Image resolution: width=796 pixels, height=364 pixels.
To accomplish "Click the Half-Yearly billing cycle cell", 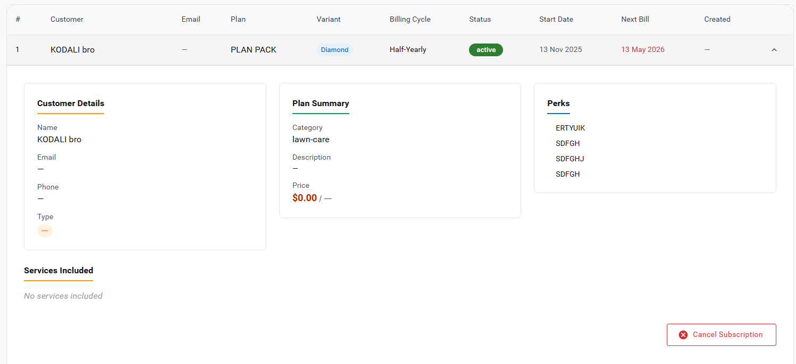I will pos(408,50).
